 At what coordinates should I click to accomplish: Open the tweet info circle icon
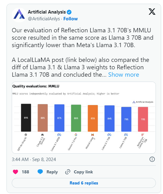(152, 159)
